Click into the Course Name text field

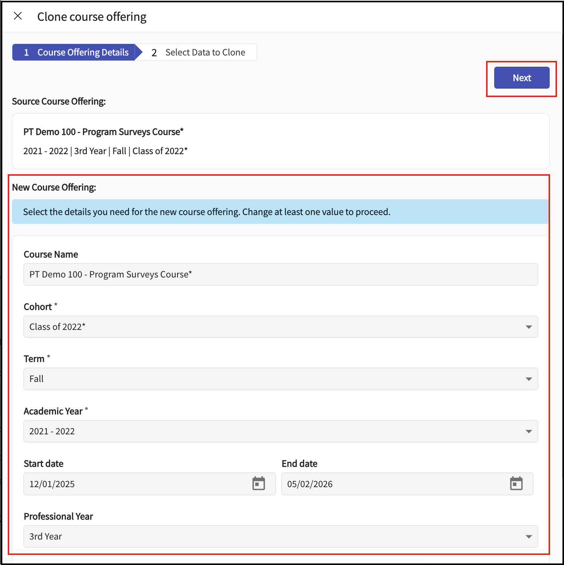point(280,274)
